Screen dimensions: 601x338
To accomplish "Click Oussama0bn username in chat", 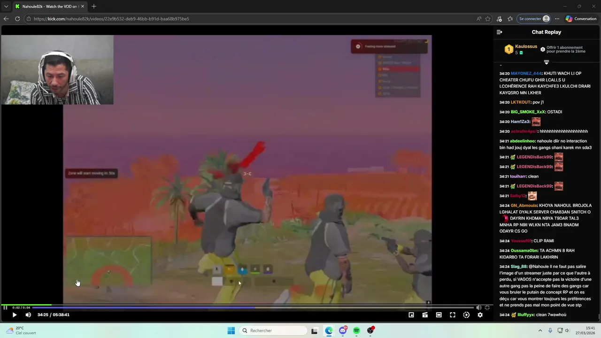I will click(524, 251).
